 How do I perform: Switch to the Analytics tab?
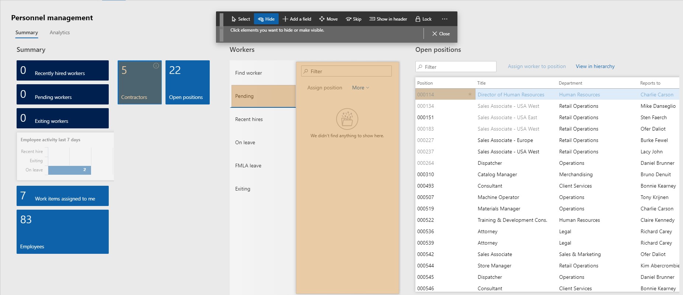click(x=60, y=32)
